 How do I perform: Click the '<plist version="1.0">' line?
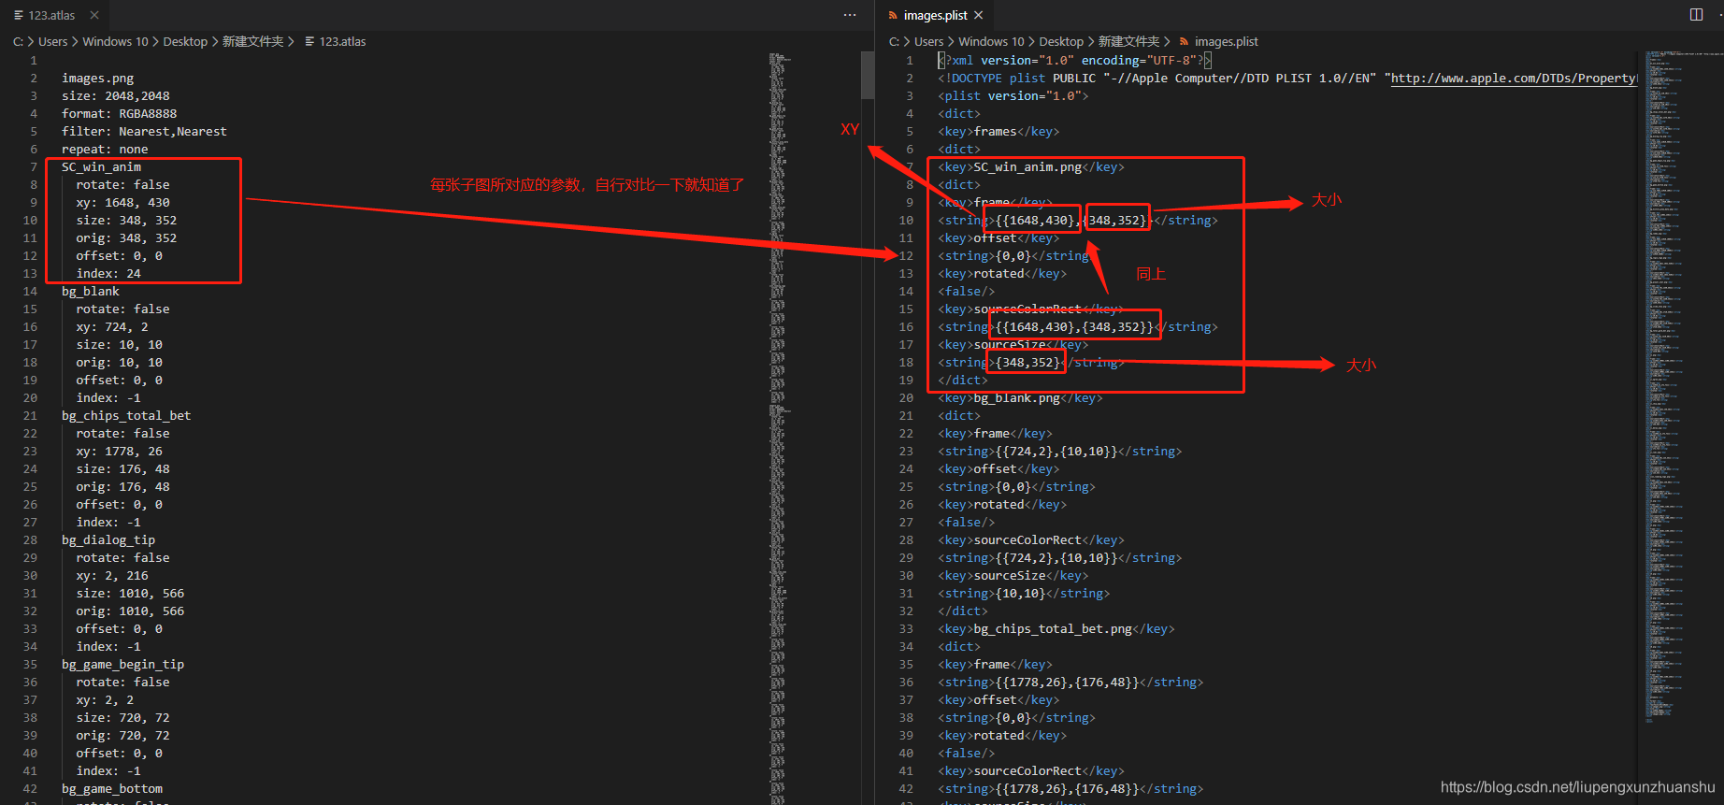point(1013,96)
